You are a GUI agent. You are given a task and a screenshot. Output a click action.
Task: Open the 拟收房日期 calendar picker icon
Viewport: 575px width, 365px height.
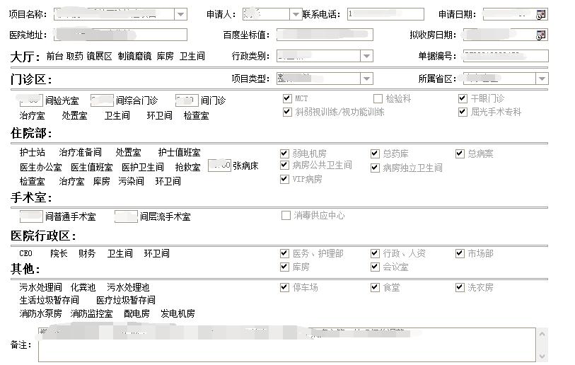click(x=542, y=35)
